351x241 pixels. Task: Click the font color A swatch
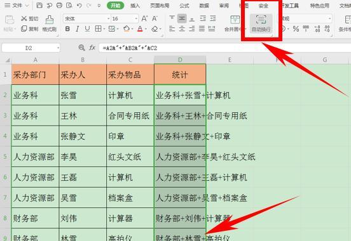(x=140, y=29)
